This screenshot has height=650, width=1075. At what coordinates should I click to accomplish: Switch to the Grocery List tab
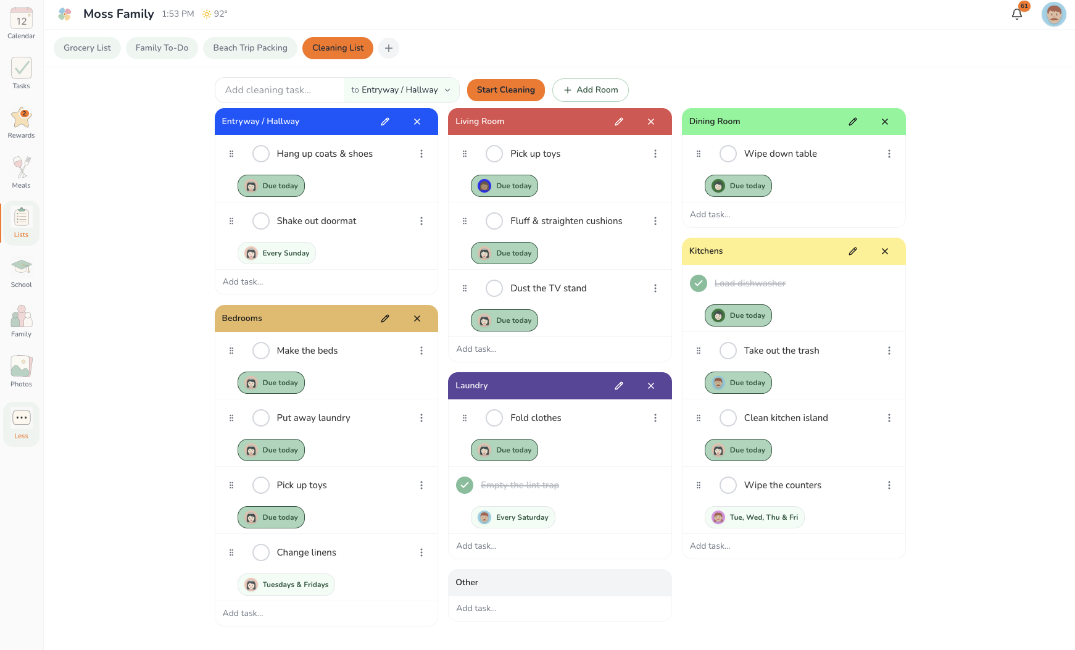[87, 48]
